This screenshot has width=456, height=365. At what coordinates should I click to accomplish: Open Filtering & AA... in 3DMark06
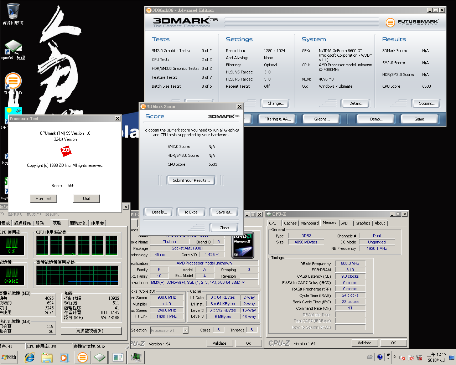(278, 119)
